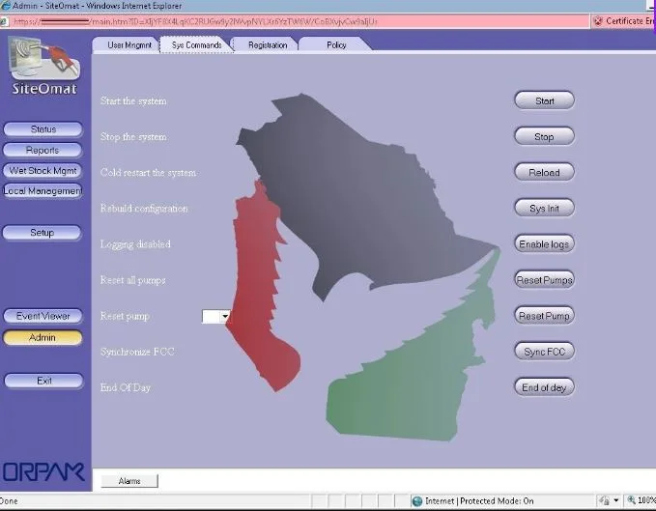Click the Internet zone globe icon

point(416,501)
